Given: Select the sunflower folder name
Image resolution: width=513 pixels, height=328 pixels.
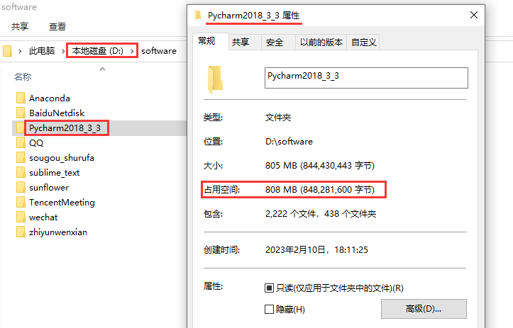Looking at the screenshot, I should 49,188.
